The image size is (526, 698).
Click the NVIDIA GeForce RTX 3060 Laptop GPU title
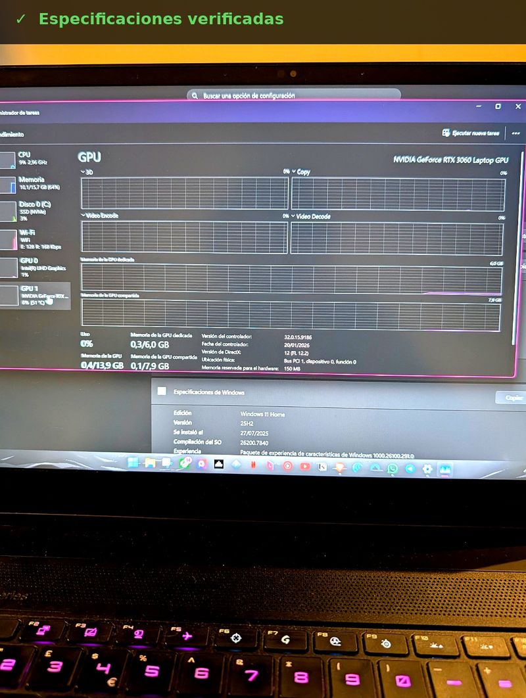[450, 160]
